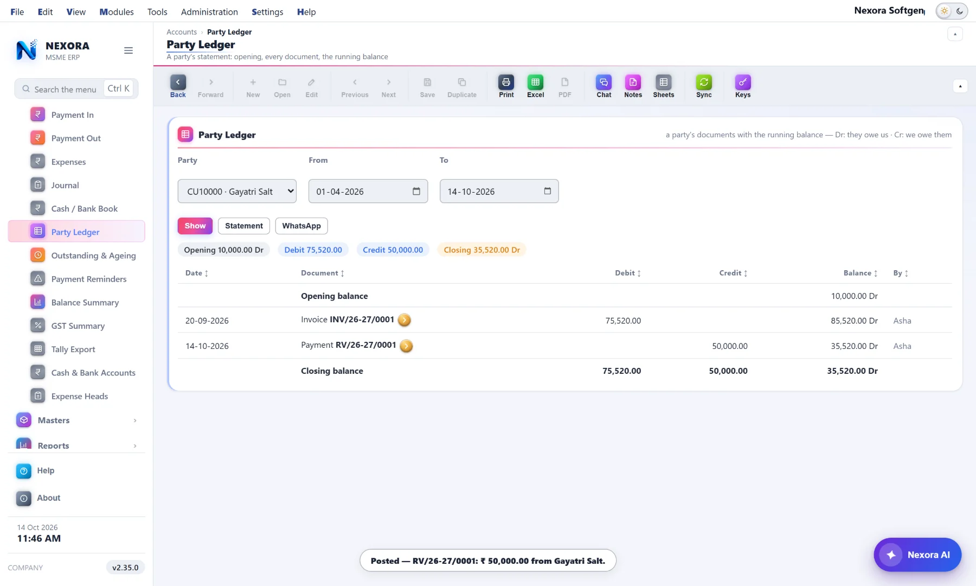Click the Show button
Viewport: 976px width, 586px height.
click(195, 226)
